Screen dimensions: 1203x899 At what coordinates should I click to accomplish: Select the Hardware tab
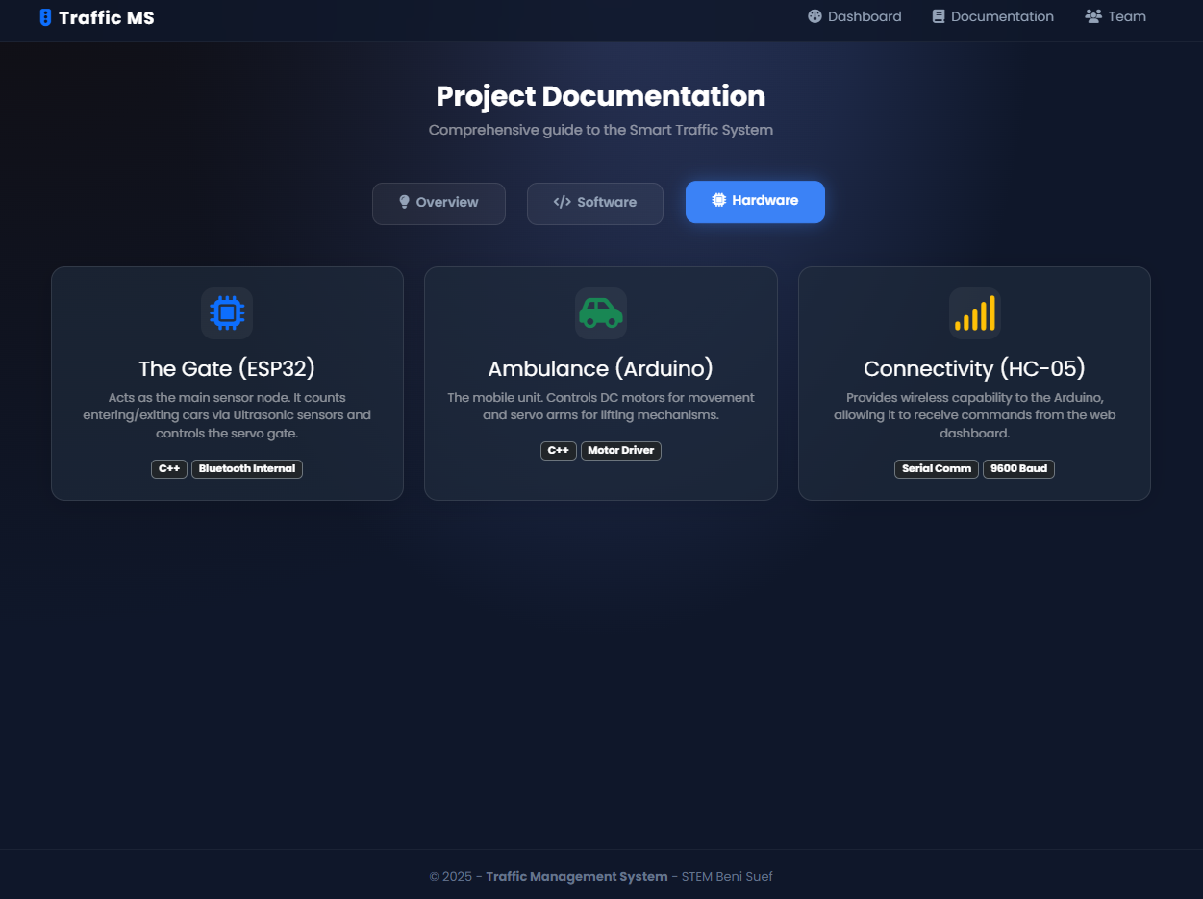pos(755,201)
